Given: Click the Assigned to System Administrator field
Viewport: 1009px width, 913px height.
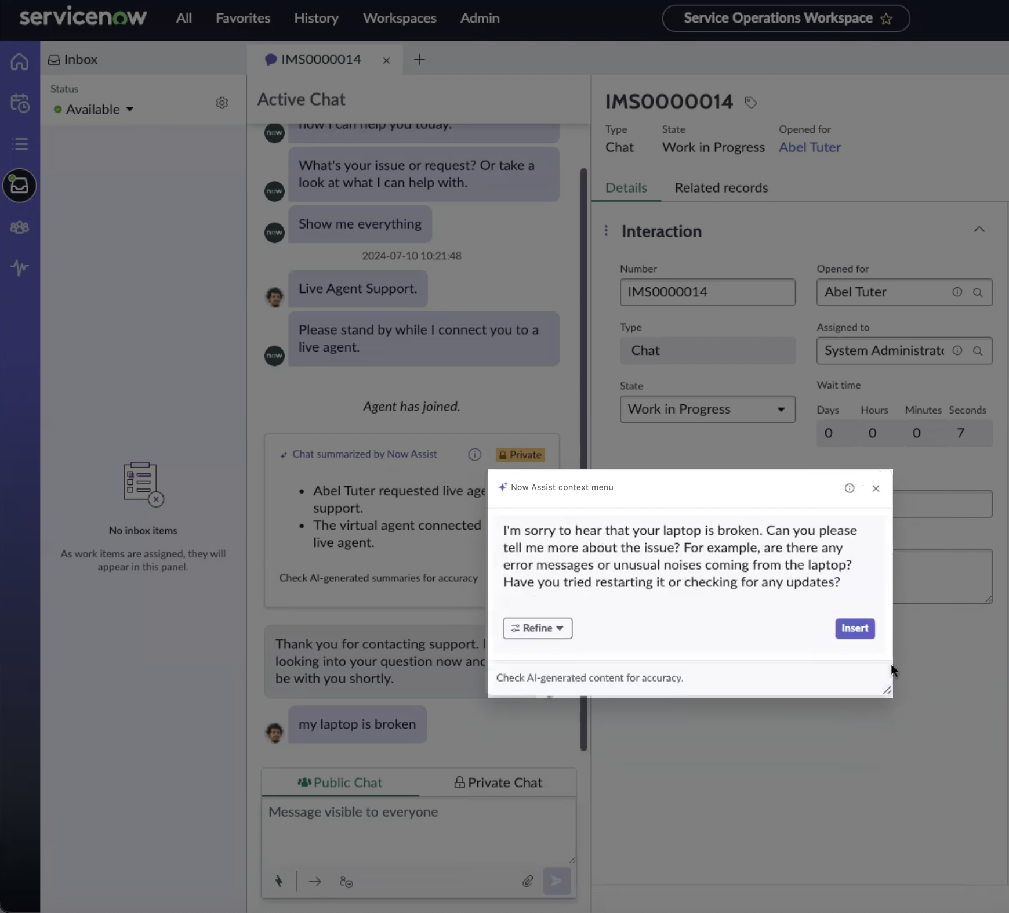Looking at the screenshot, I should (x=904, y=350).
